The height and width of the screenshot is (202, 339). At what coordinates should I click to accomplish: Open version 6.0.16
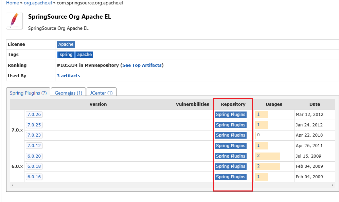[34, 177]
